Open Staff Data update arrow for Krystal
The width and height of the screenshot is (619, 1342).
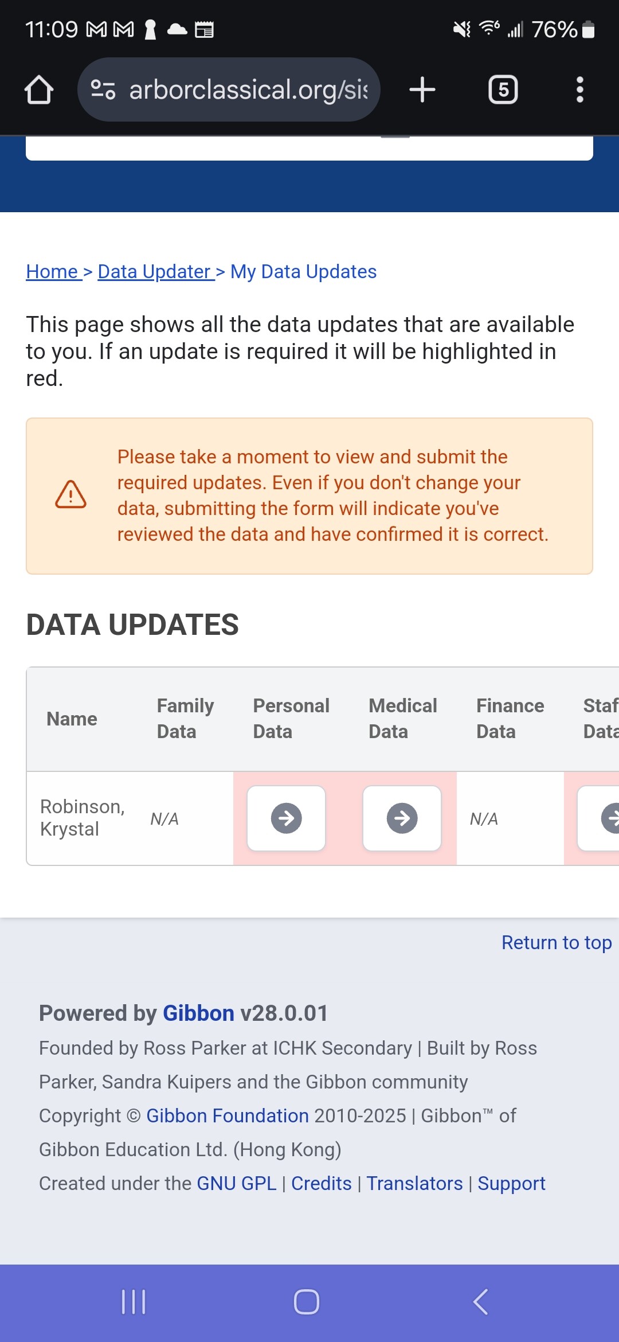pos(599,818)
